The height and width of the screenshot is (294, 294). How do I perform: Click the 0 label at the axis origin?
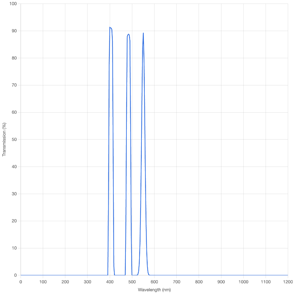pyautogui.click(x=20, y=282)
